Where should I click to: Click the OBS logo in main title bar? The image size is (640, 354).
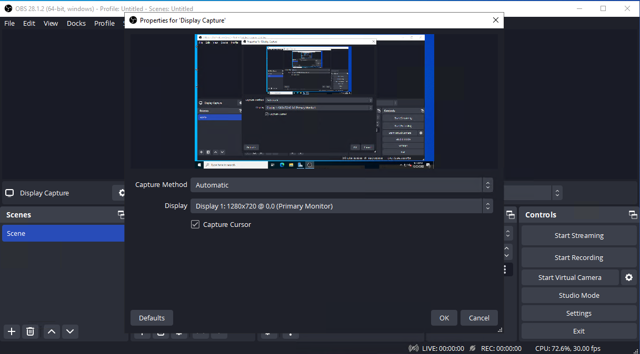[8, 8]
